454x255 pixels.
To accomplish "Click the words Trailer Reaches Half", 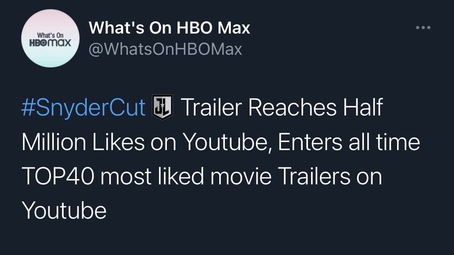I will coord(282,107).
